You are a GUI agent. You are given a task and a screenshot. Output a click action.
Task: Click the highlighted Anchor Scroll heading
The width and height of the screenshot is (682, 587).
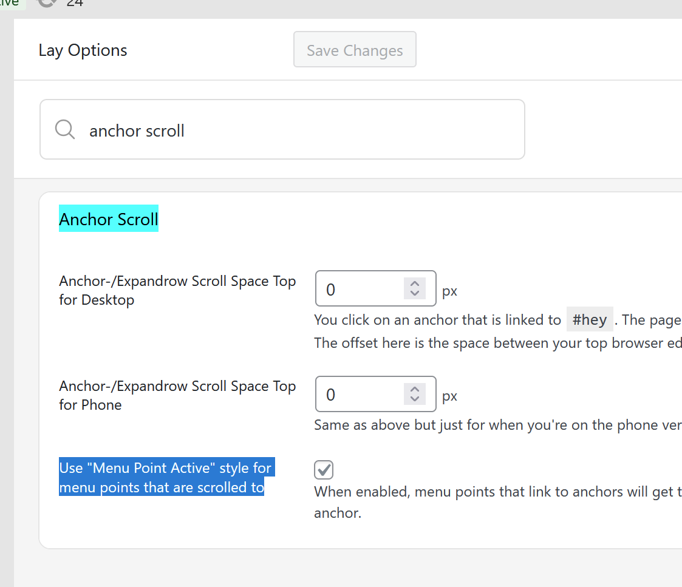pos(109,219)
